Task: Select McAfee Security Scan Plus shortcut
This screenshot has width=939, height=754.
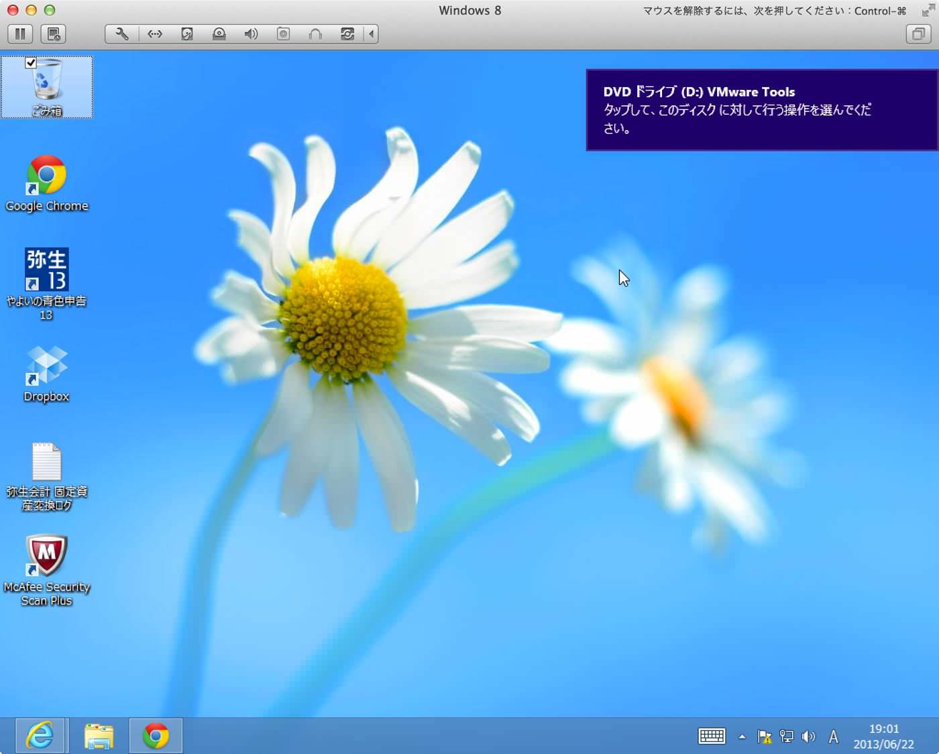Action: pos(46,571)
